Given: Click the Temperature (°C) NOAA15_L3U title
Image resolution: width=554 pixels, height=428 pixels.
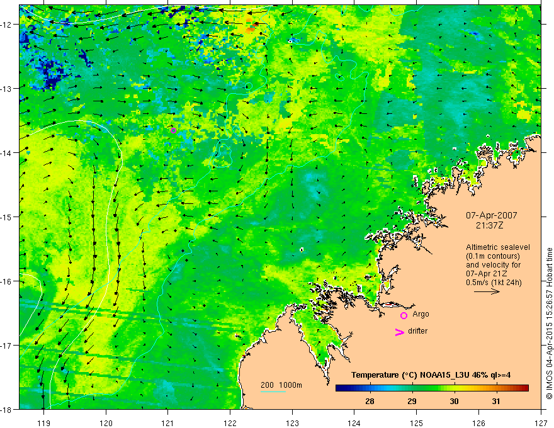Looking at the screenshot, I should (x=431, y=375).
